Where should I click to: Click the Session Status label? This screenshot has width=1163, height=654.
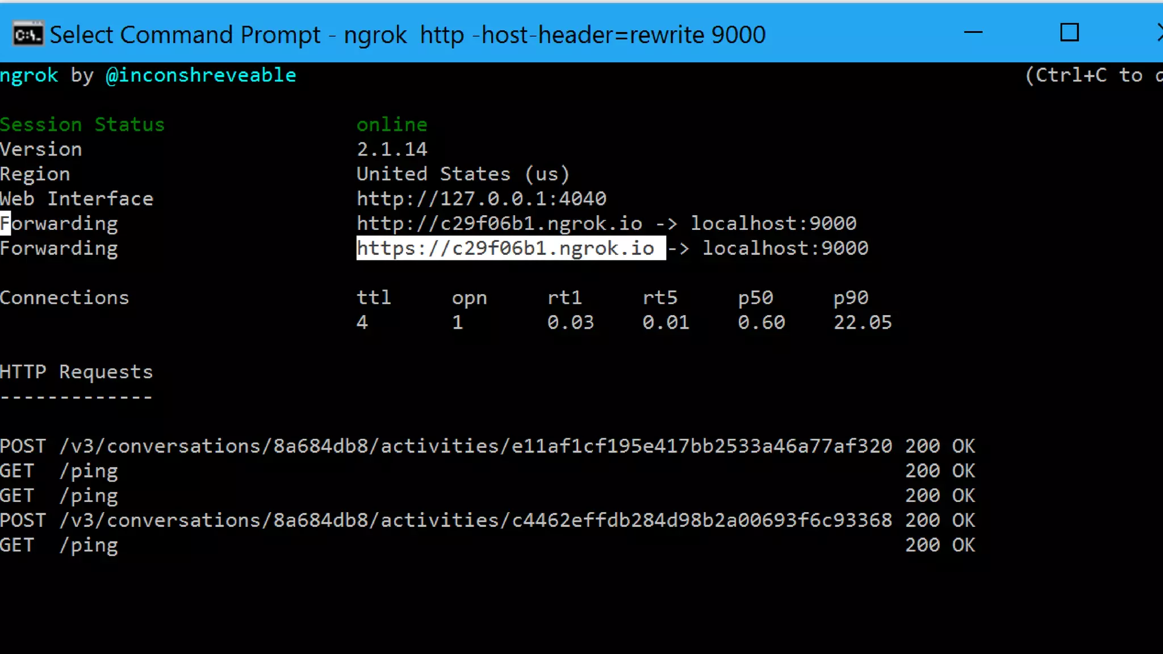point(82,124)
